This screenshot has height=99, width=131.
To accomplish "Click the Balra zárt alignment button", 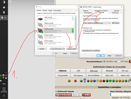I will point(109,75).
